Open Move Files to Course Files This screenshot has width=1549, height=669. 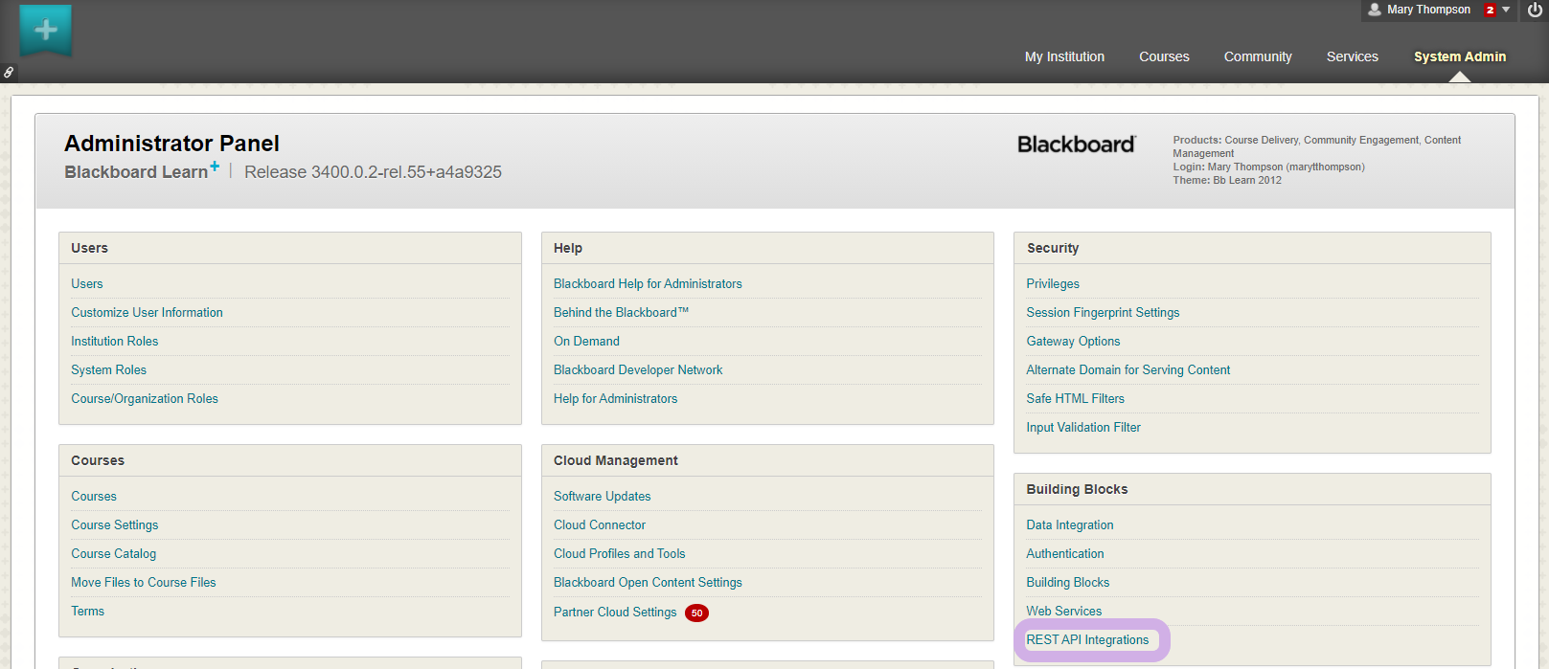(x=143, y=582)
